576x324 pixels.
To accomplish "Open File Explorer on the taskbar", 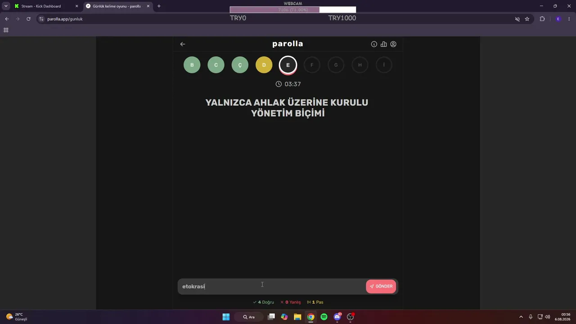I will point(297,317).
